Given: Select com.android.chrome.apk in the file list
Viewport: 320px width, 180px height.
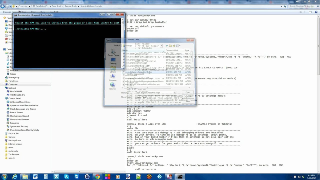Looking at the screenshot, I should click(x=136, y=63).
